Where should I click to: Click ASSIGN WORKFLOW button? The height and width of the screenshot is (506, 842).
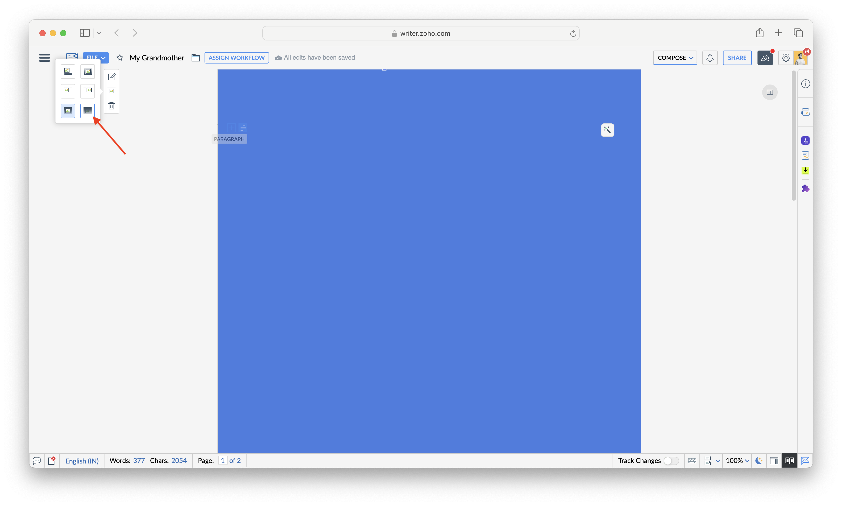click(x=237, y=58)
